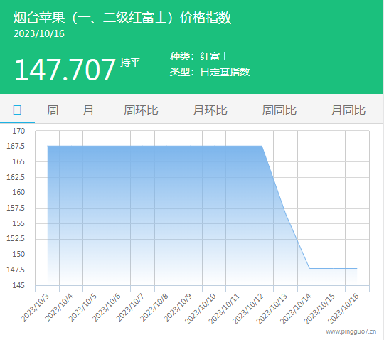Click the 烟台苹果 price index title
The image size is (384, 340).
(x=122, y=18)
